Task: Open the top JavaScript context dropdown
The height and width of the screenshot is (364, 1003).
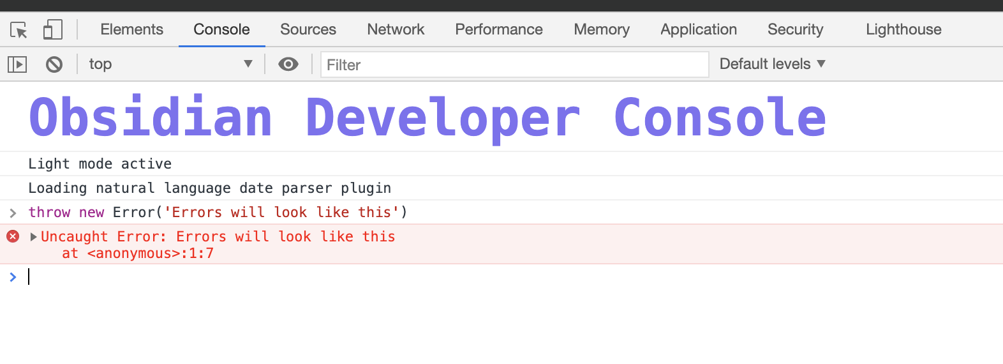Action: pyautogui.click(x=171, y=64)
